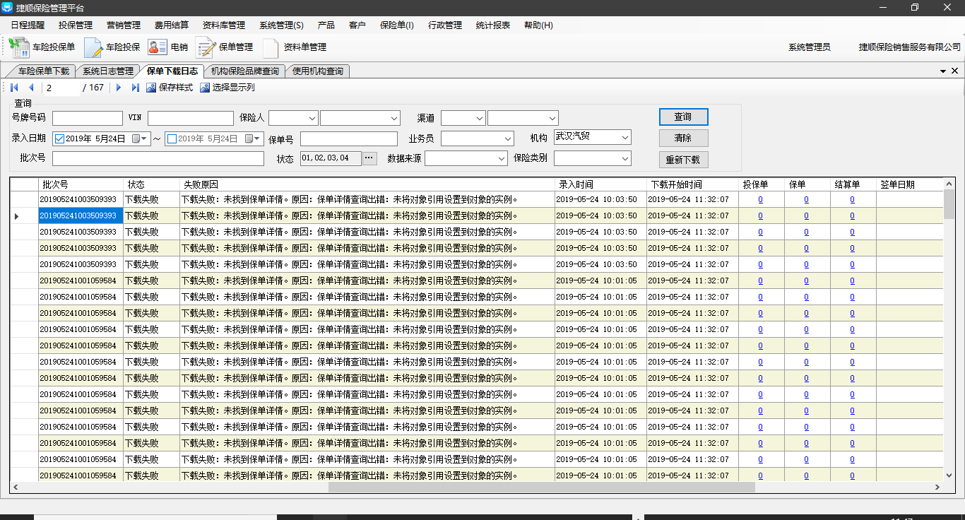This screenshot has height=520, width=965.
Task: Click the horizontal scrollbar of the grid
Action: (541, 487)
